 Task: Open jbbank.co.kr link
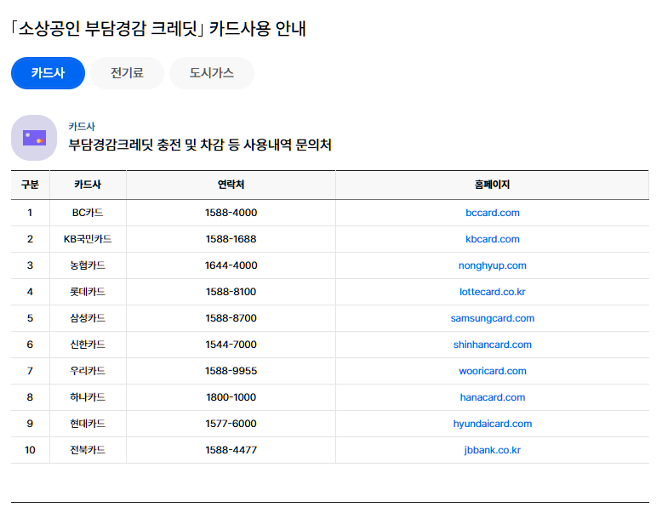493,450
